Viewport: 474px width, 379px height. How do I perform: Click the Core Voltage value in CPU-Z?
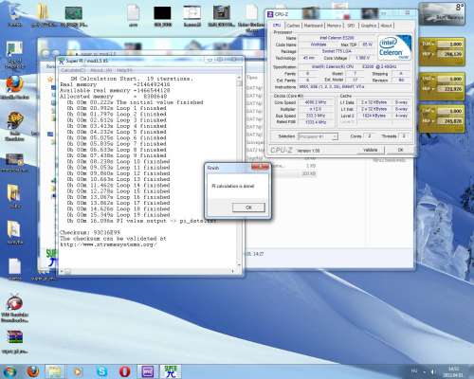pyautogui.click(x=362, y=58)
